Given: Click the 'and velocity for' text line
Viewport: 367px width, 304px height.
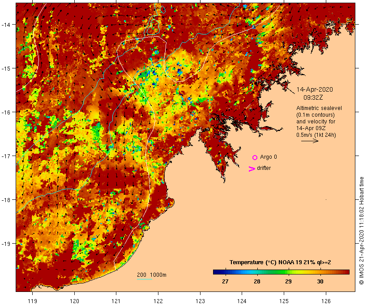Looking at the screenshot, I should (316, 121).
